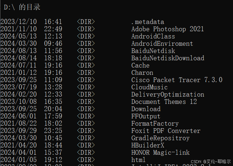The image size is (233, 166).
Task: Select the time '20:04' in Download row
Action: coord(53,109)
